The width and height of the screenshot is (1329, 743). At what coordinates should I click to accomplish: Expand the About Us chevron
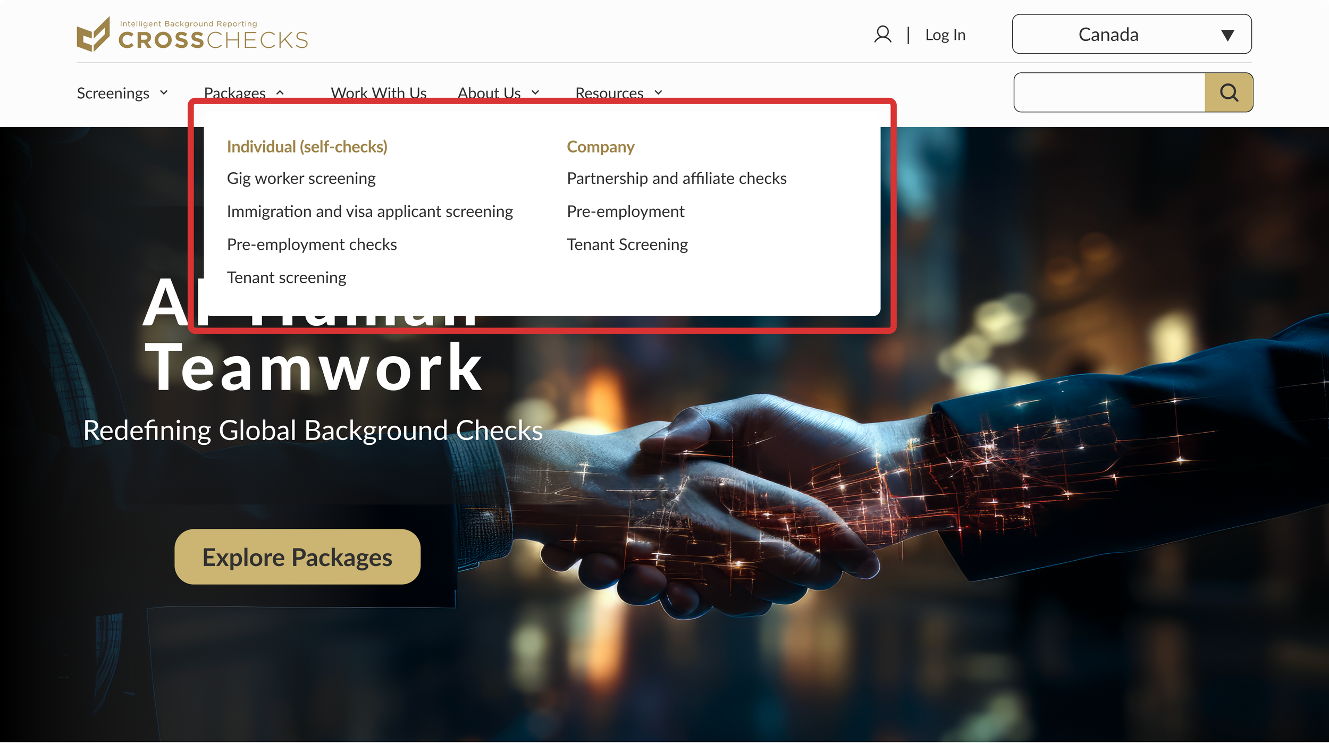tap(535, 92)
